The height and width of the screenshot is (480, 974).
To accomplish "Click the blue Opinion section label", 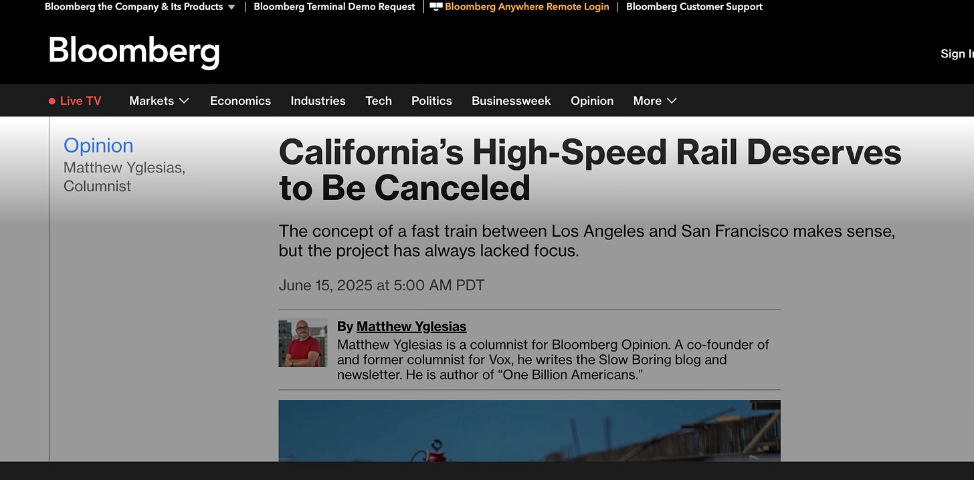I will (x=98, y=145).
